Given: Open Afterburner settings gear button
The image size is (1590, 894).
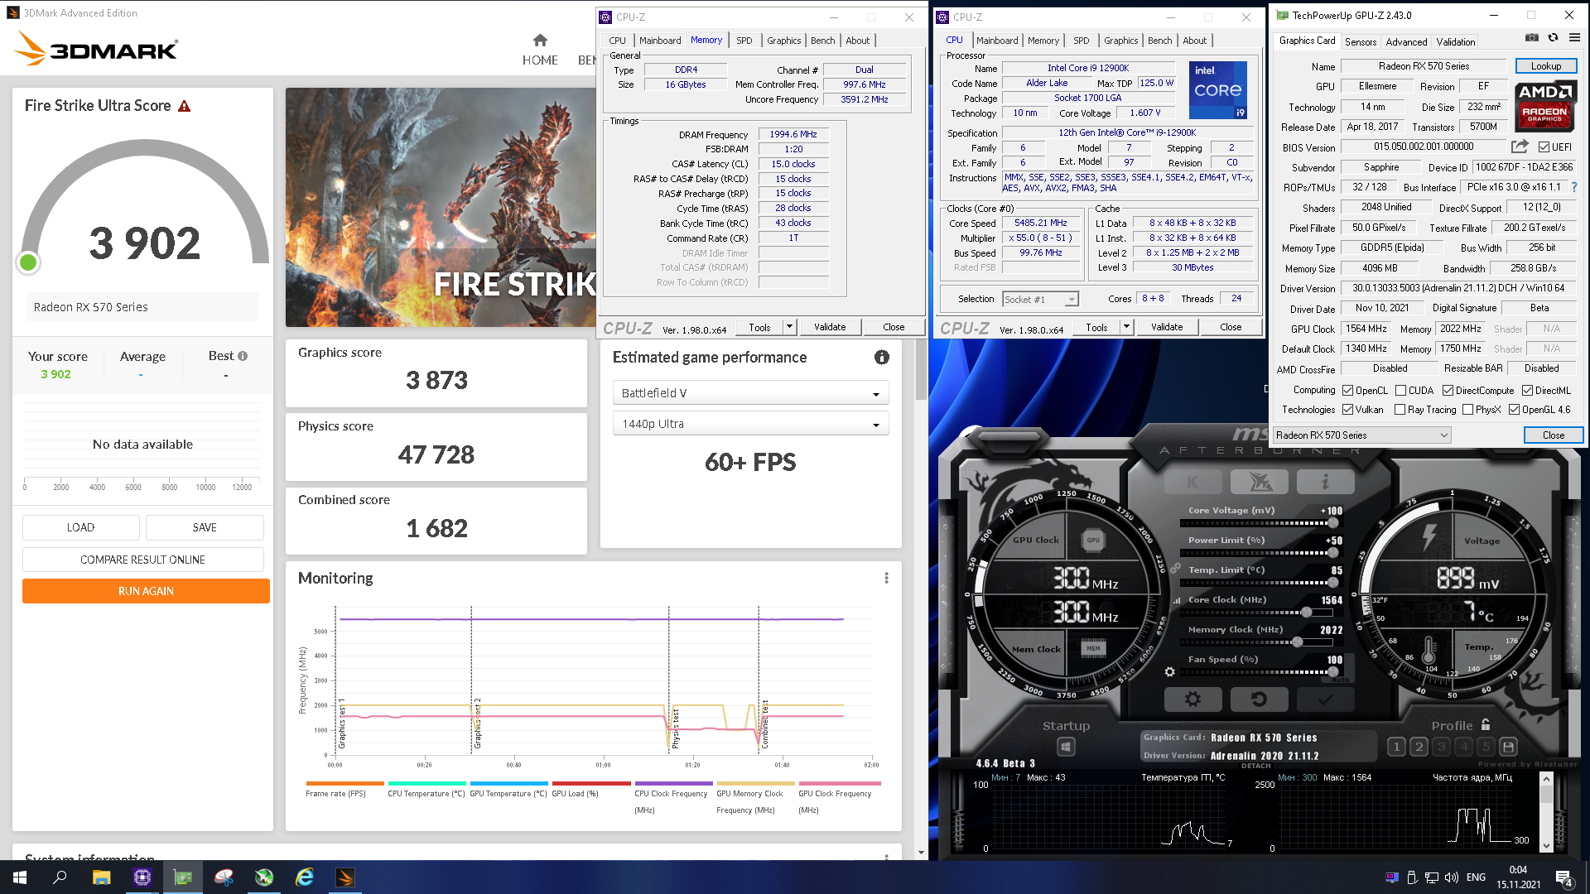Looking at the screenshot, I should 1192,699.
